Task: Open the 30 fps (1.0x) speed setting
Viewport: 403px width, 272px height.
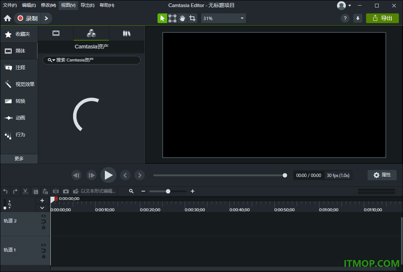Action: pyautogui.click(x=338, y=175)
